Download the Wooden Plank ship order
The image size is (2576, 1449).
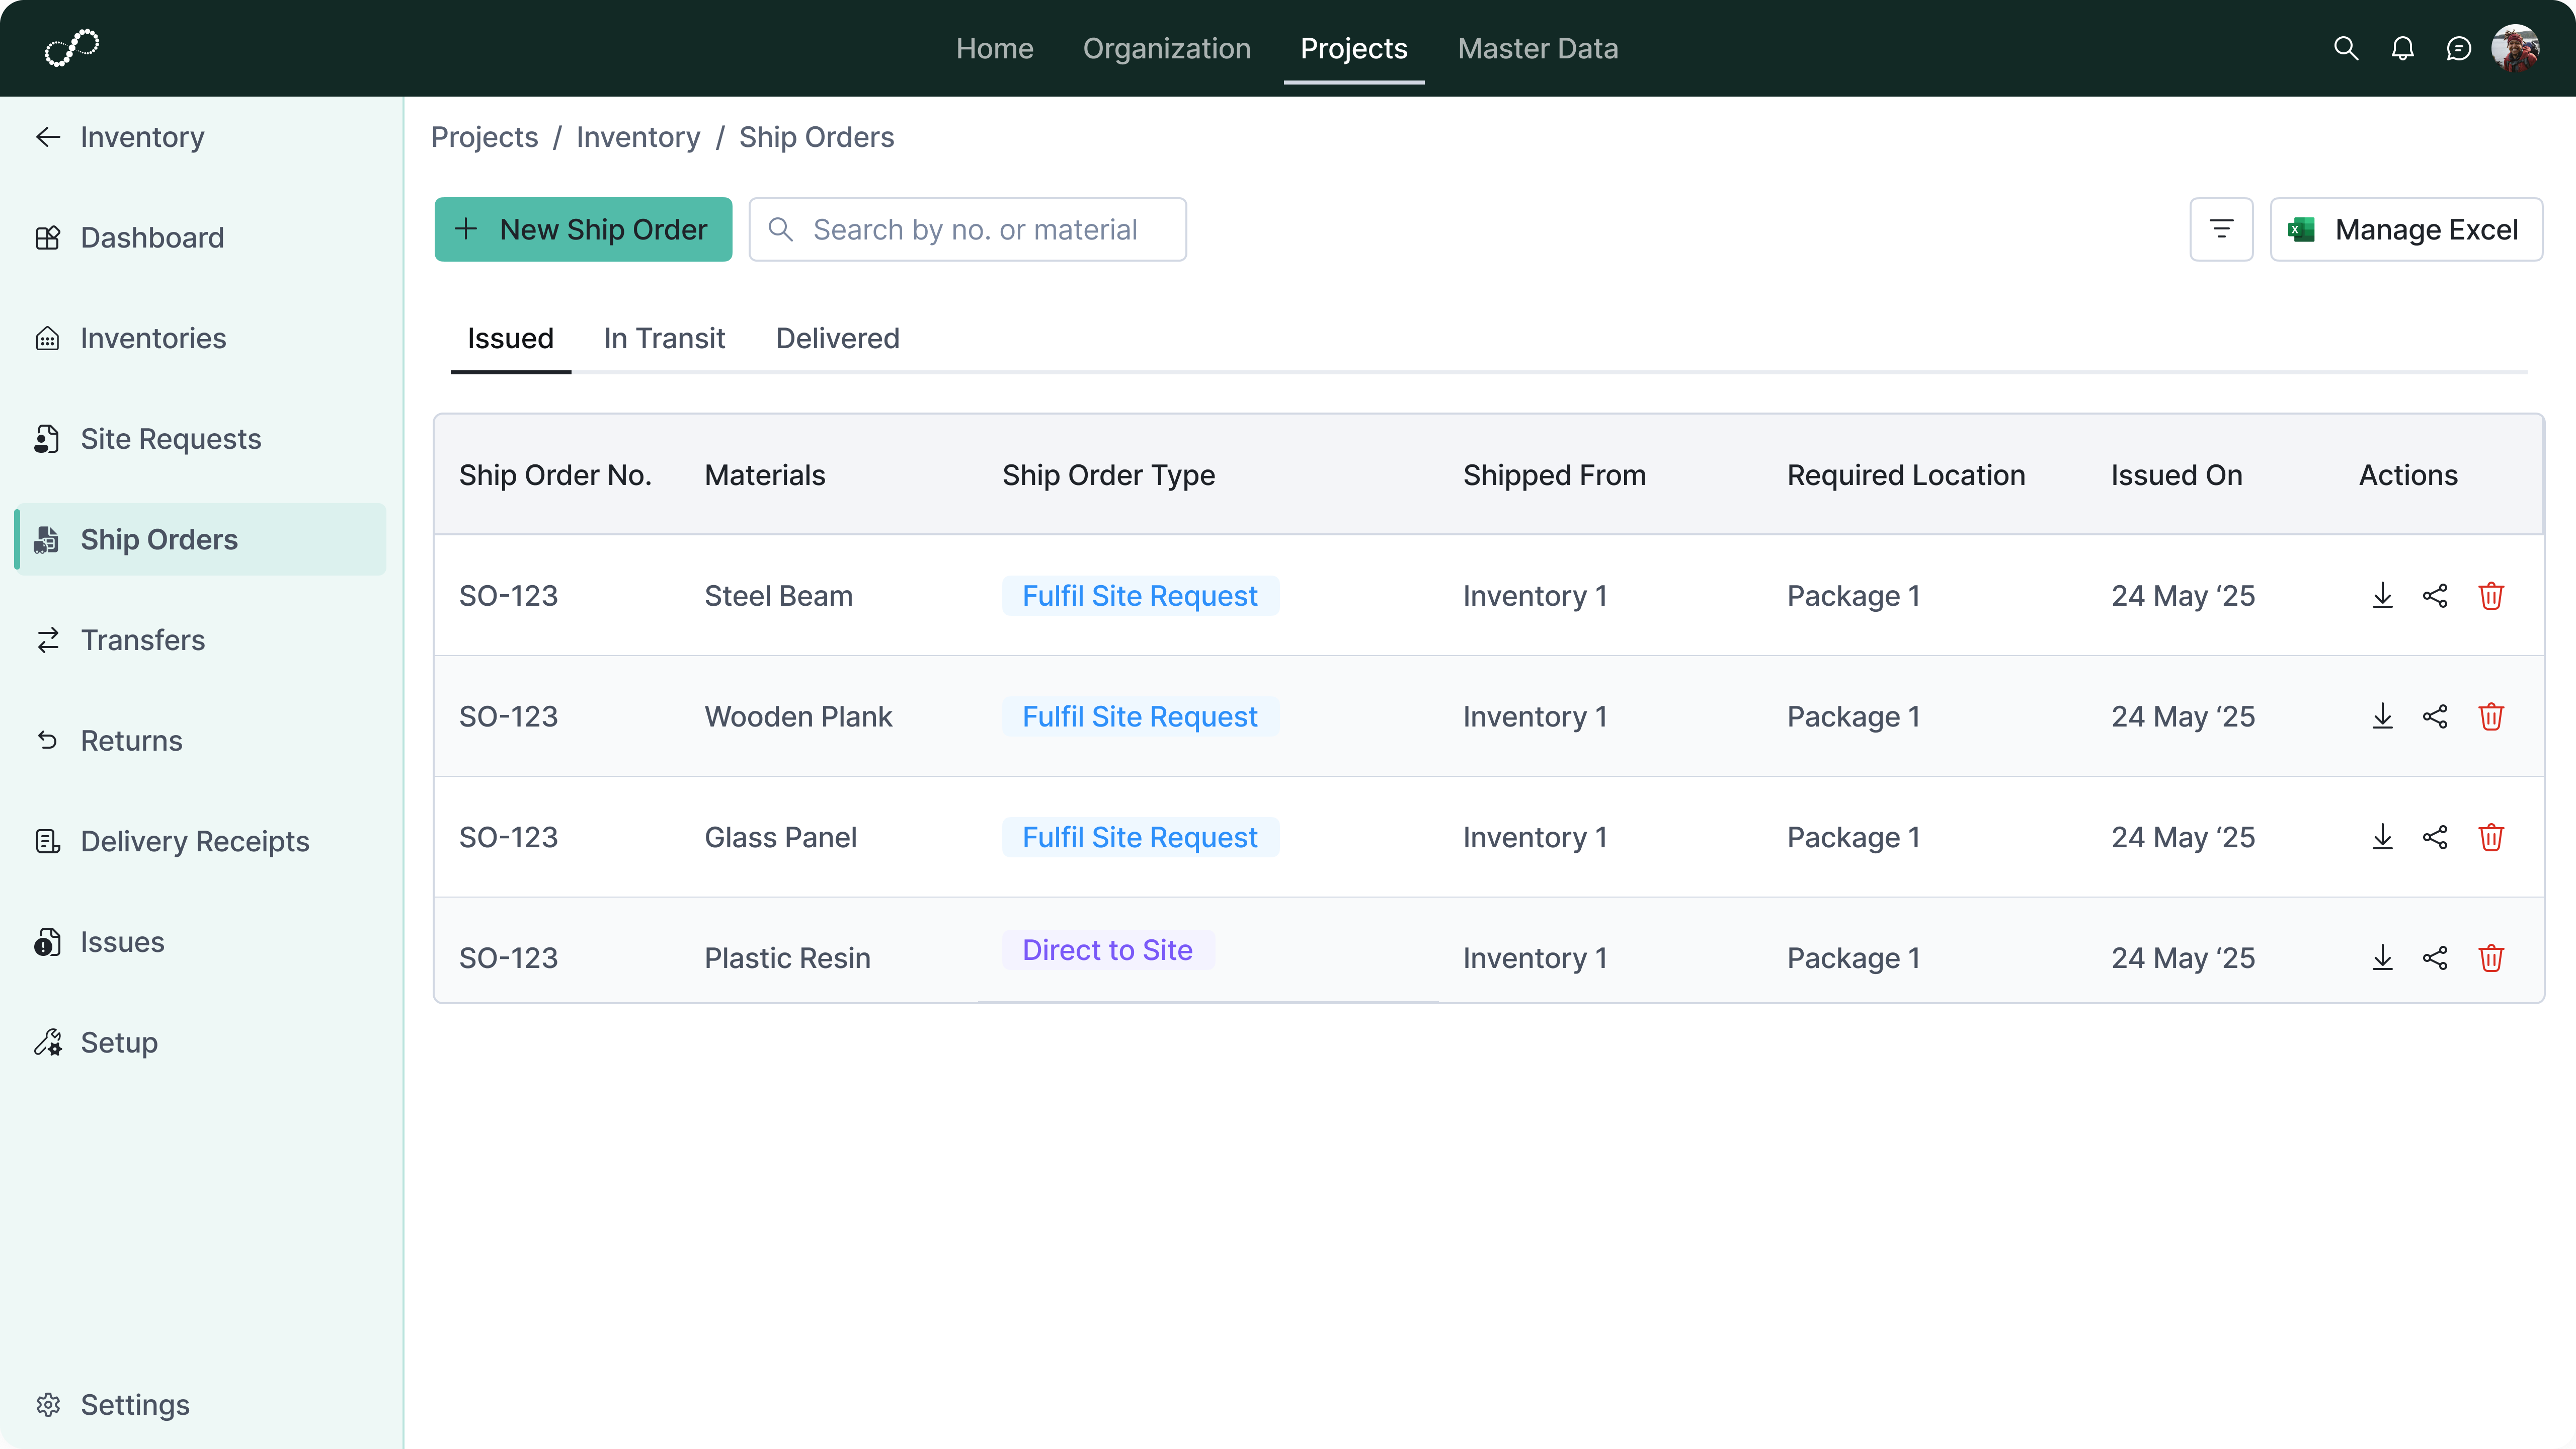pos(2382,716)
